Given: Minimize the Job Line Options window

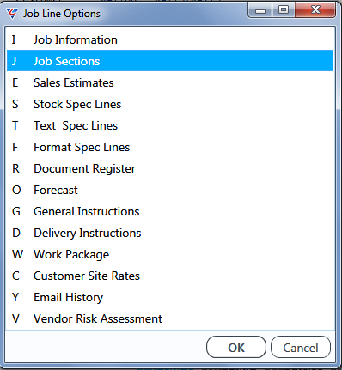Looking at the screenshot, I should pyautogui.click(x=260, y=10).
